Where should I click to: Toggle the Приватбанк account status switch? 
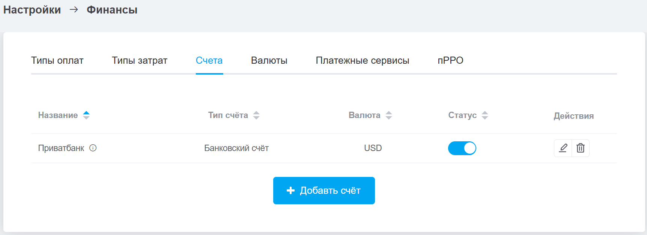coord(462,148)
